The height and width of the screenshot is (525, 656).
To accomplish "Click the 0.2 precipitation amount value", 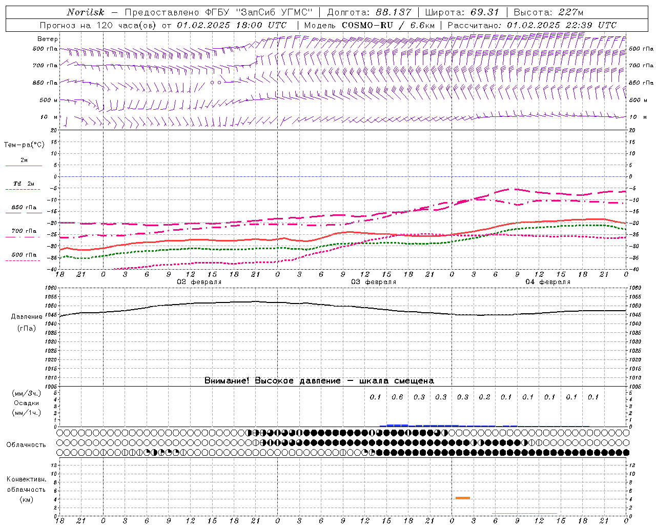I will pyautogui.click(x=484, y=397).
